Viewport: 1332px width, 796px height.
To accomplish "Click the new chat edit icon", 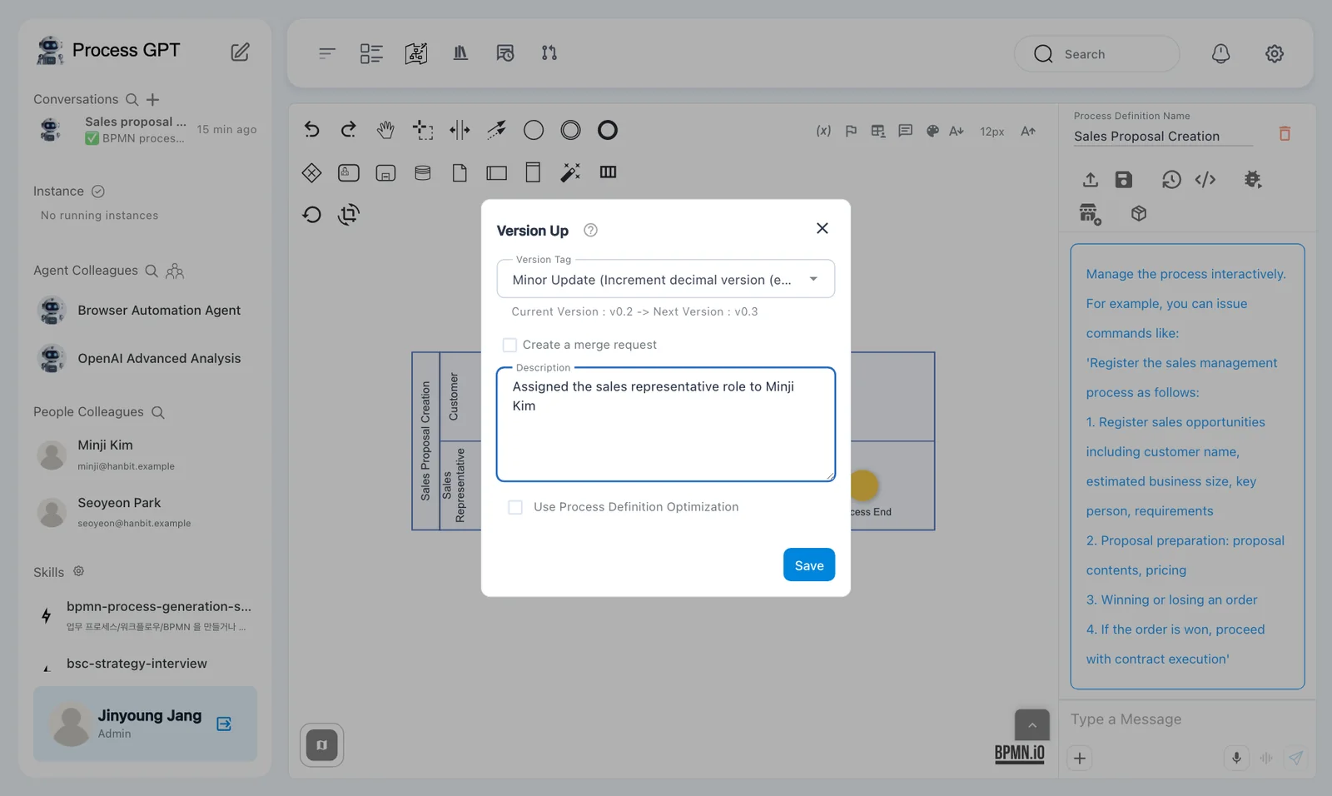I will [x=240, y=52].
